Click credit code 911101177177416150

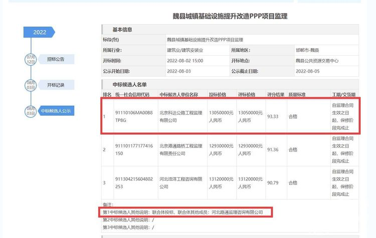pyautogui.click(x=134, y=149)
